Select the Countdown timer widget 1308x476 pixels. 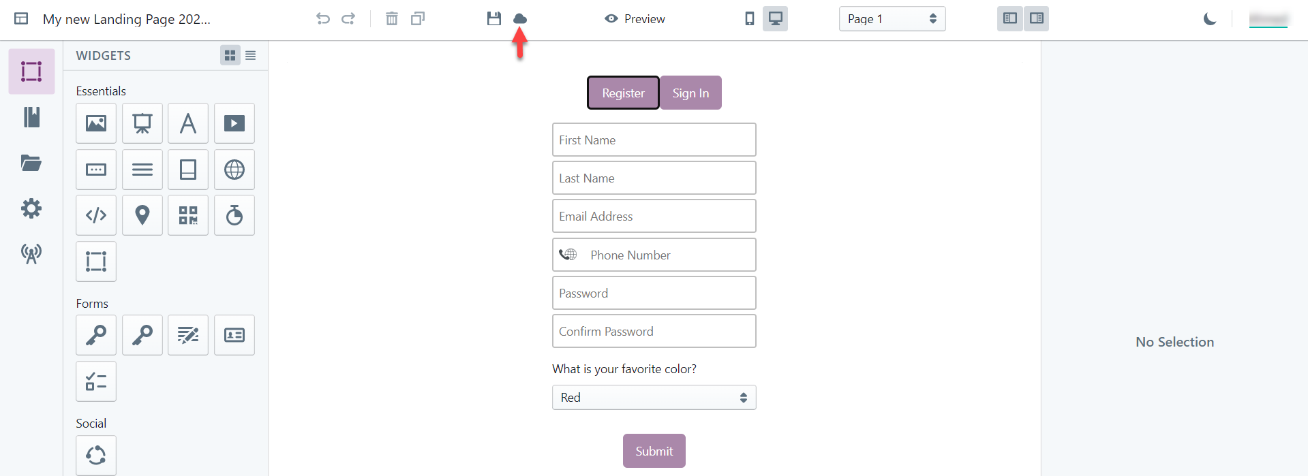(234, 215)
